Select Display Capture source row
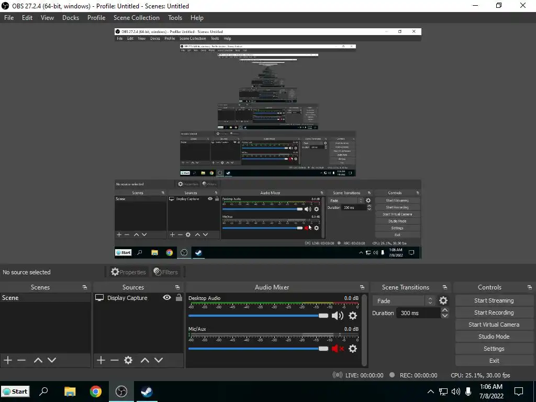Viewport: 536px width, 402px height. point(138,298)
